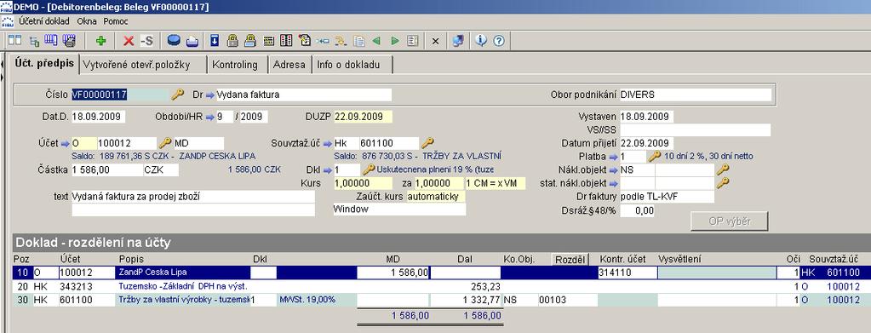Click the key icon next to Nákl.objekt field
Viewport: 871px width, 333px height.
723,169
